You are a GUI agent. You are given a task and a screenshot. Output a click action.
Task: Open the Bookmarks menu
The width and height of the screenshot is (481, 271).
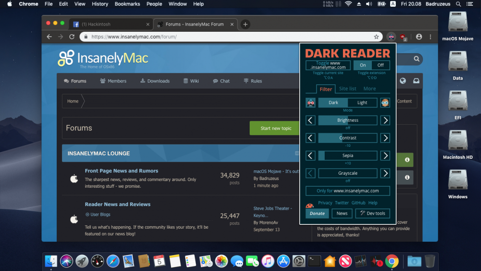point(127,4)
